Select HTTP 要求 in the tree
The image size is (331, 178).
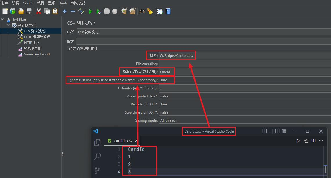click(x=32, y=43)
